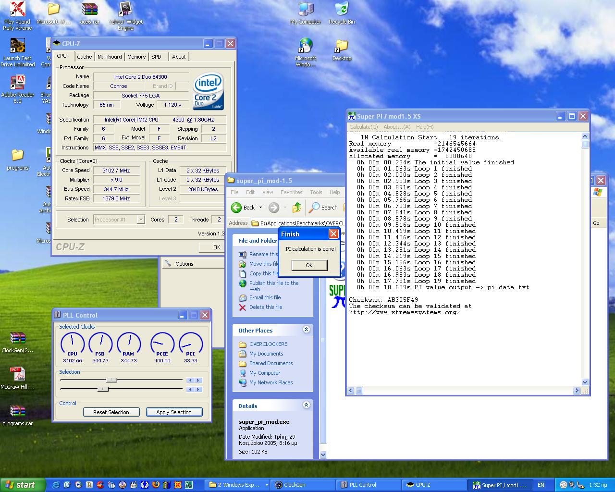Click Super PI horizontal scrollbar right arrow
Viewport: 615px width, 492px height.
[x=577, y=391]
